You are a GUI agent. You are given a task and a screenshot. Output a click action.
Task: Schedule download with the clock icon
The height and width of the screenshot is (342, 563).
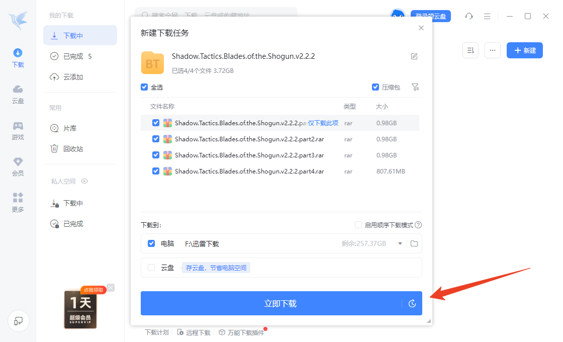click(412, 303)
